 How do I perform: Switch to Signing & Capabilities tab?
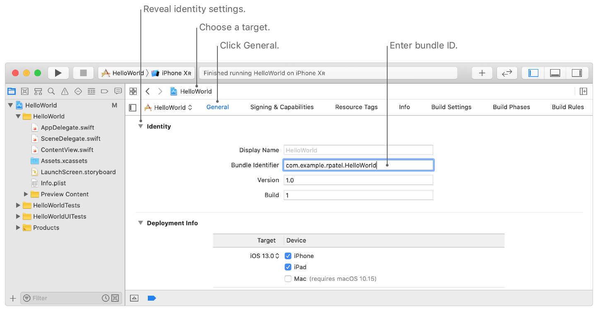coord(282,107)
